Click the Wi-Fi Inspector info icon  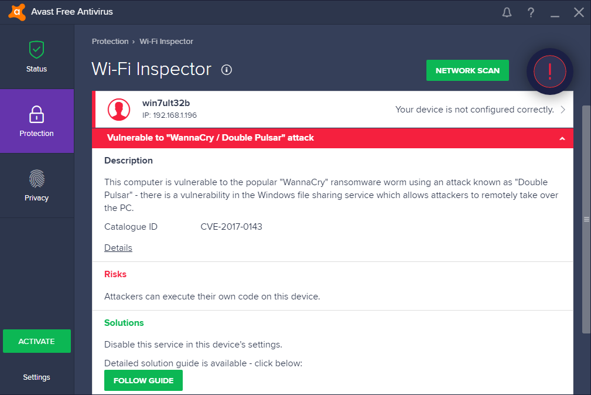pyautogui.click(x=227, y=69)
